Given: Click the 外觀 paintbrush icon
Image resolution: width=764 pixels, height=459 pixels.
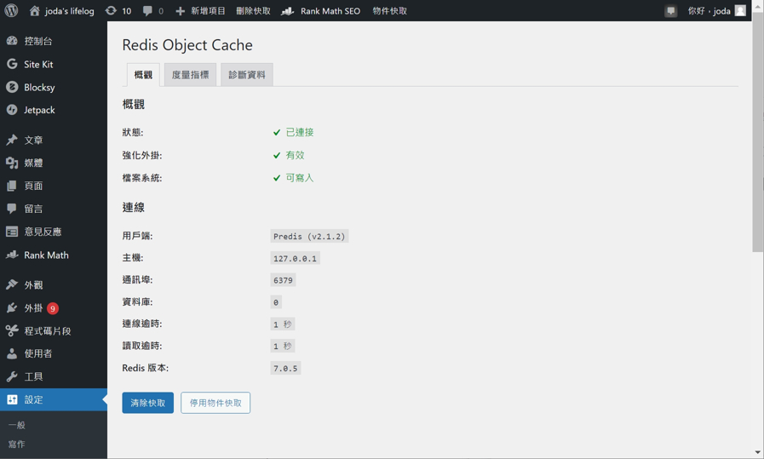Looking at the screenshot, I should [12, 284].
